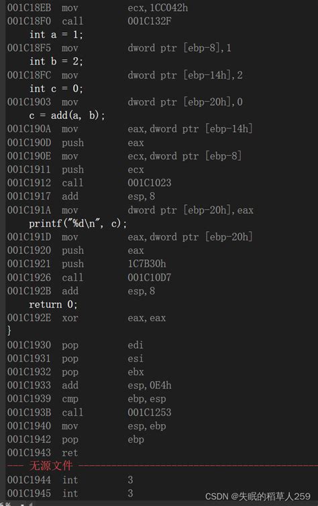Image resolution: width=318 pixels, height=506 pixels.
Task: Select the ret instruction at 001C1943
Action: pos(42,453)
